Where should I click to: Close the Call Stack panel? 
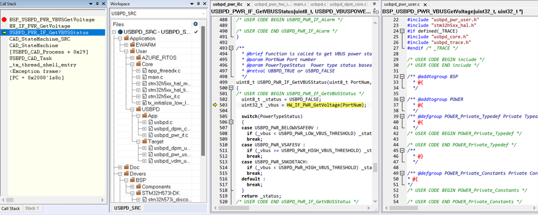point(103,4)
